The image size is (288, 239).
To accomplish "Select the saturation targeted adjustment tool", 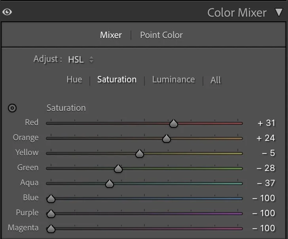I will [x=12, y=108].
